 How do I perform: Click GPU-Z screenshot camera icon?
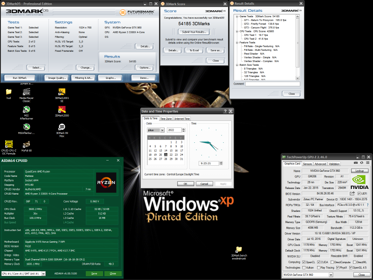click(x=356, y=163)
